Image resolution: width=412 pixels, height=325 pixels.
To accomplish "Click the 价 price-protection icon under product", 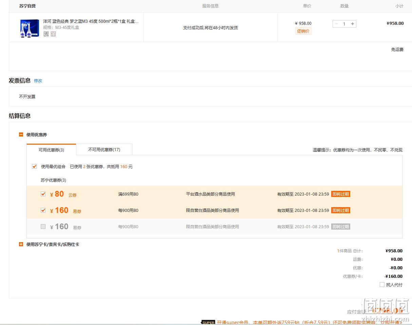I will [53, 34].
